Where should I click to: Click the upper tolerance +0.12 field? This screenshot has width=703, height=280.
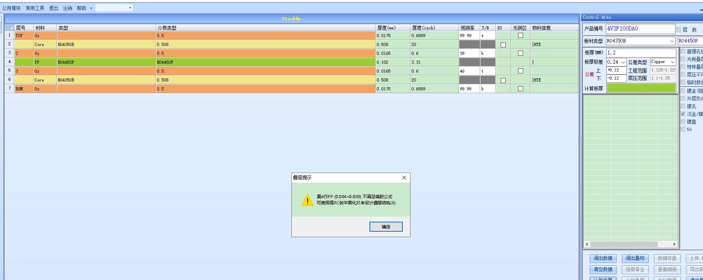616,70
